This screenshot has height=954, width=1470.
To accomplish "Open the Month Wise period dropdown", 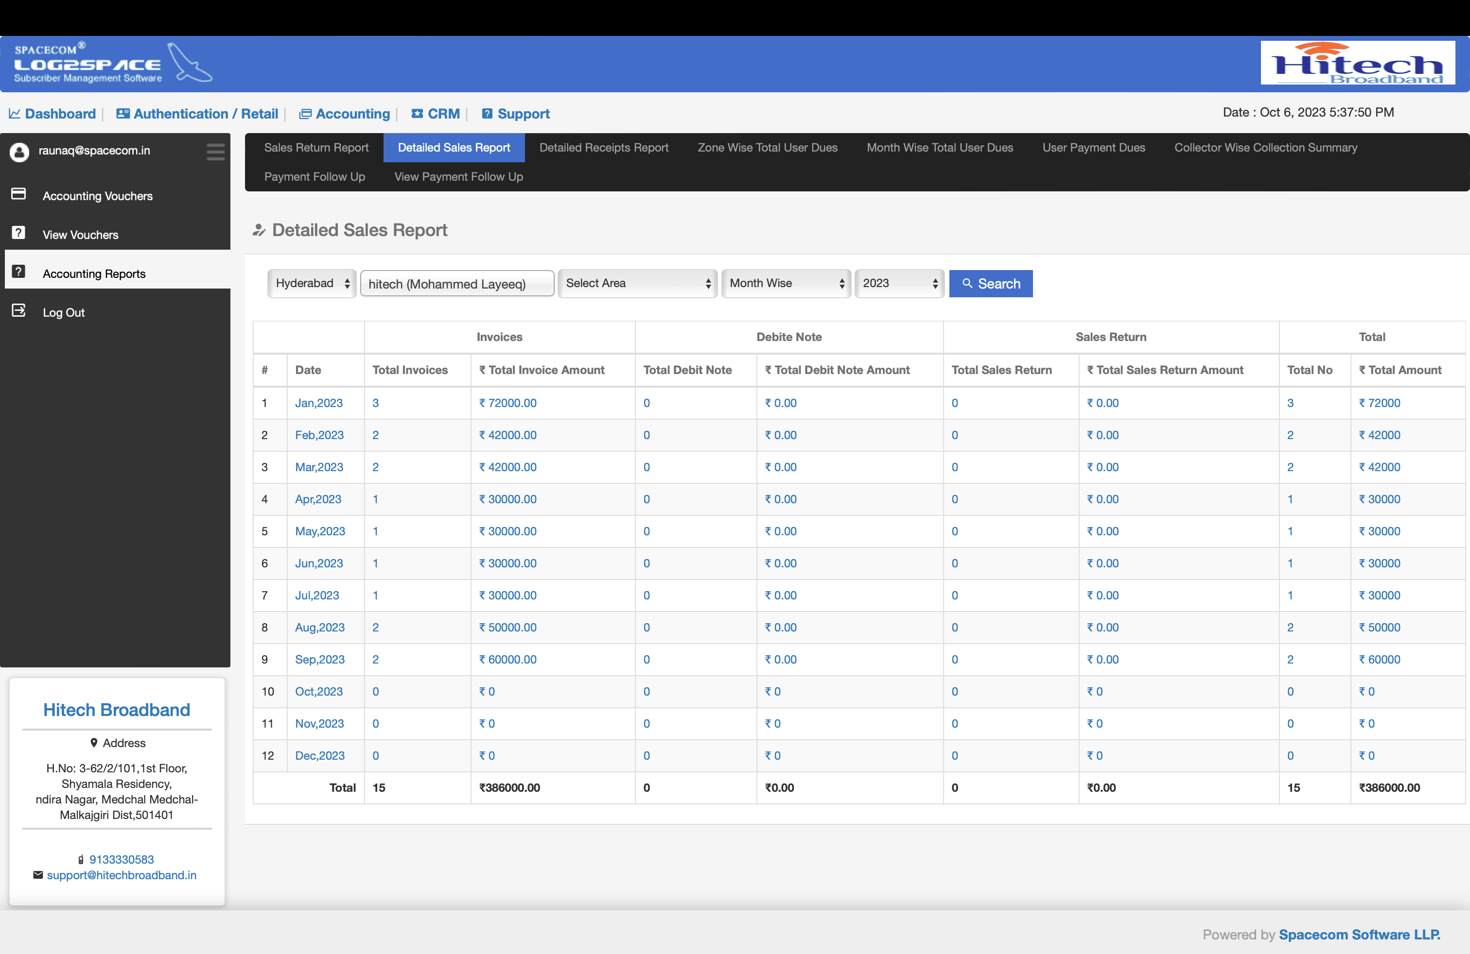I will coord(786,283).
